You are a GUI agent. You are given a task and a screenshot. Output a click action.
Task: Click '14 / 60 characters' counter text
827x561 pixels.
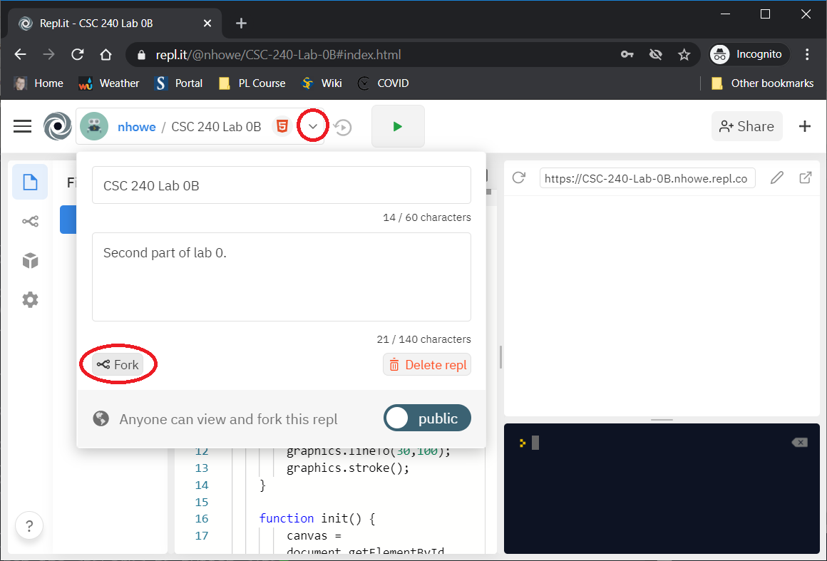[x=427, y=217]
